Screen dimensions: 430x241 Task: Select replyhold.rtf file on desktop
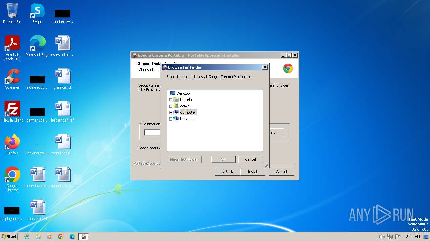click(x=37, y=210)
